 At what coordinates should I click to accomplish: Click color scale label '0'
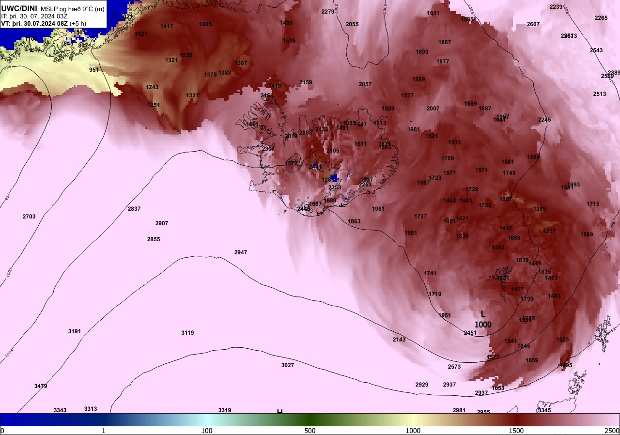[x=2, y=431]
